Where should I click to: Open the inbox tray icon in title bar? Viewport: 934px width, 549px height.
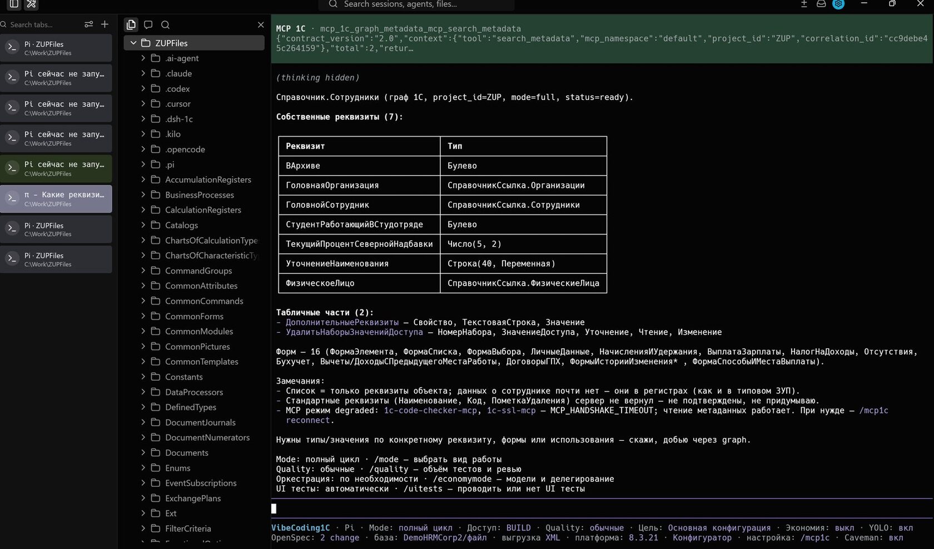[x=821, y=4]
